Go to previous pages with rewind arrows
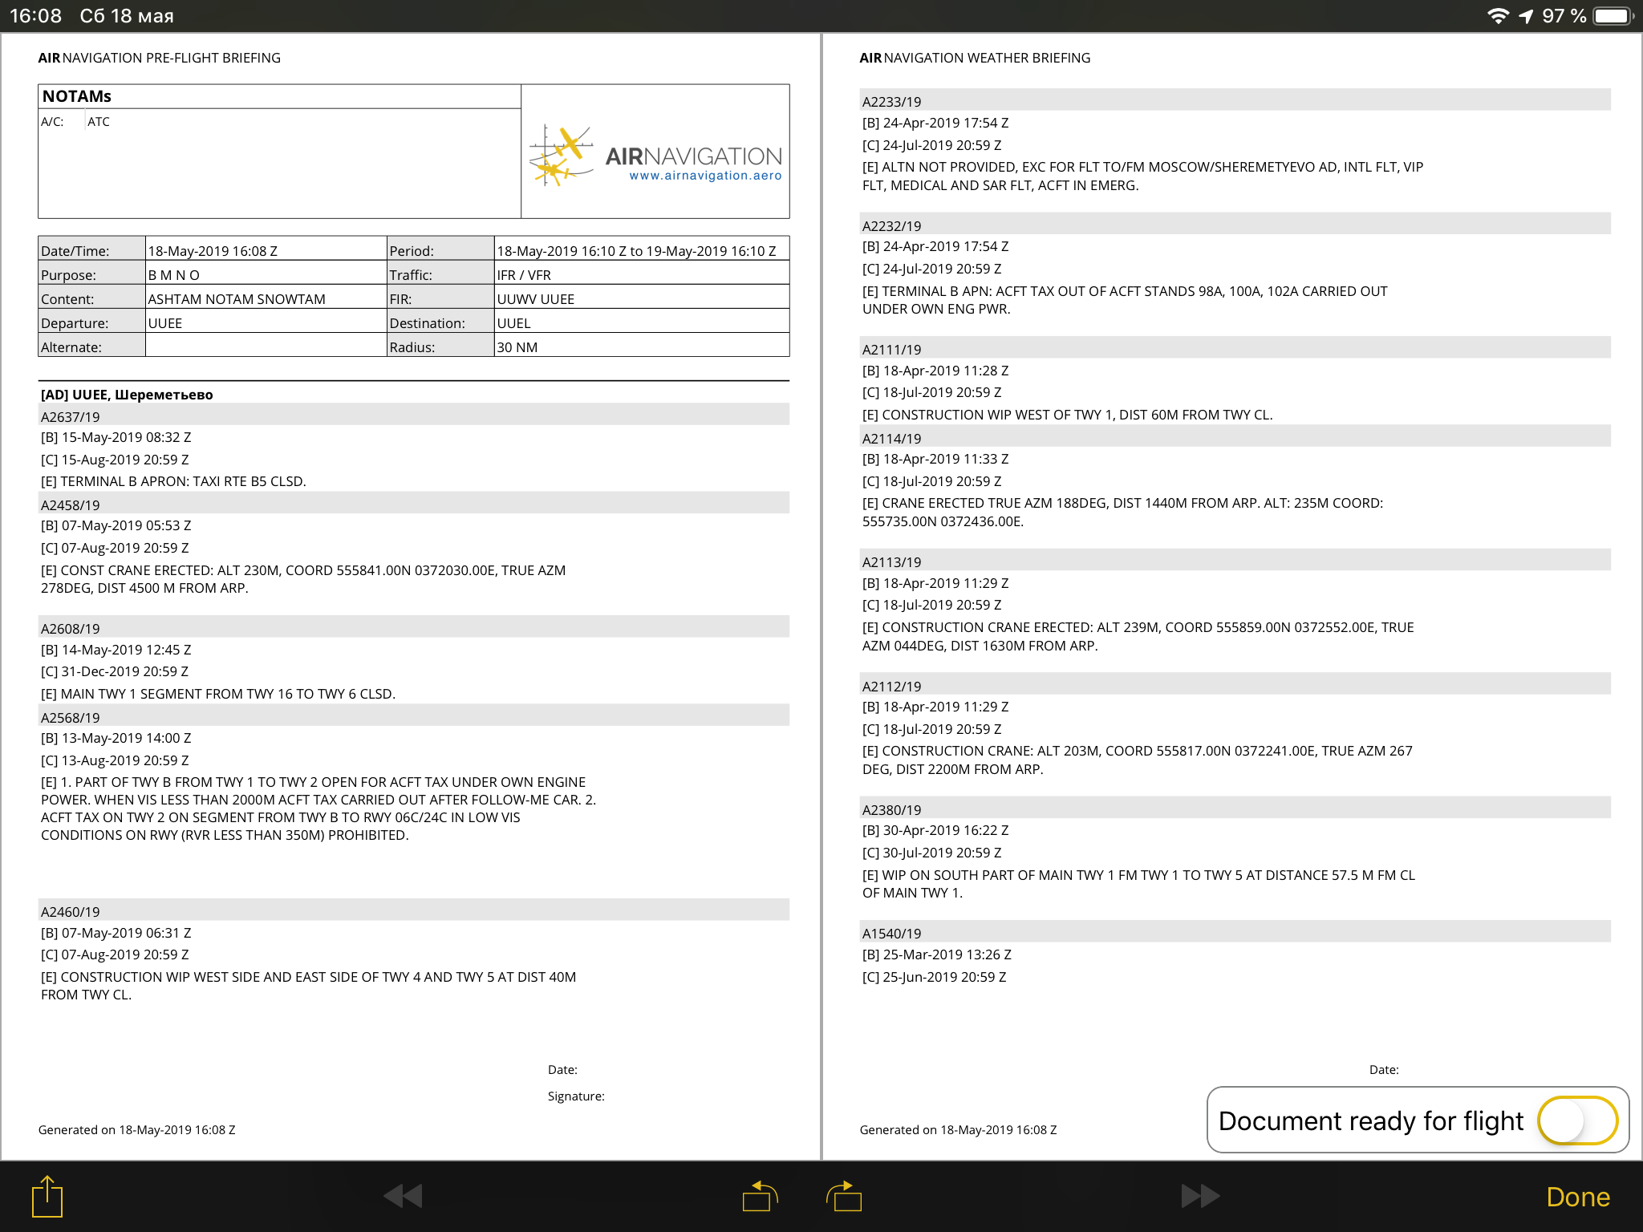Viewport: 1643px width, 1232px height. click(x=403, y=1196)
